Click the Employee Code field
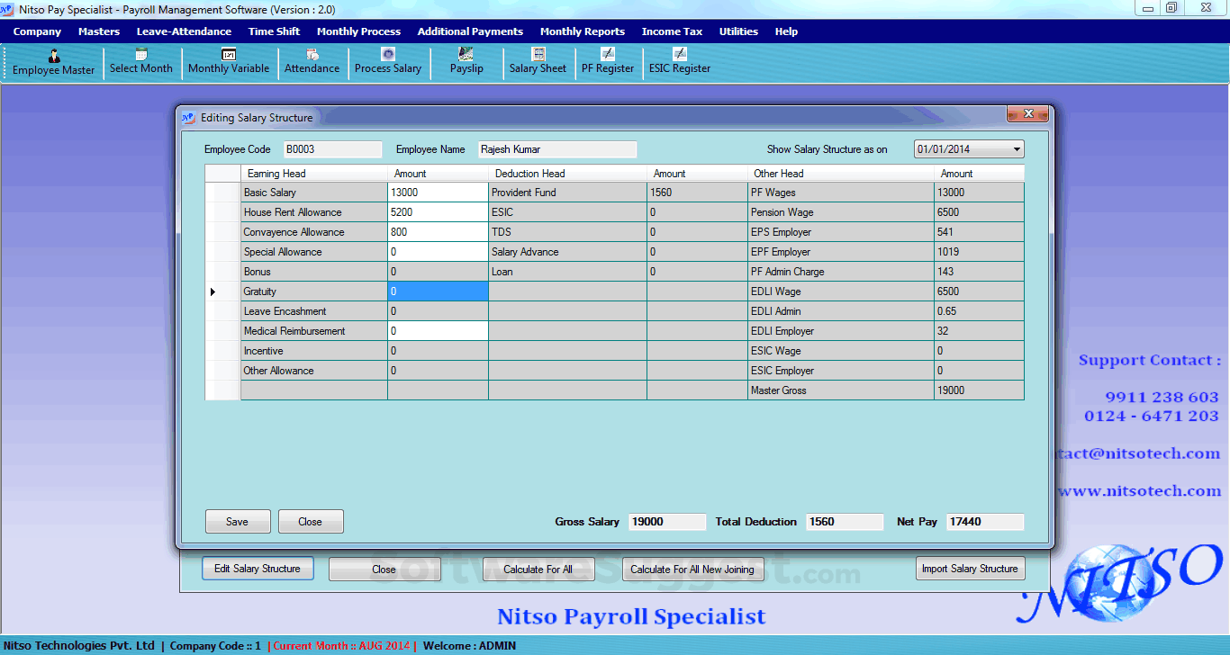Viewport: 1230px width, 655px height. pos(332,149)
